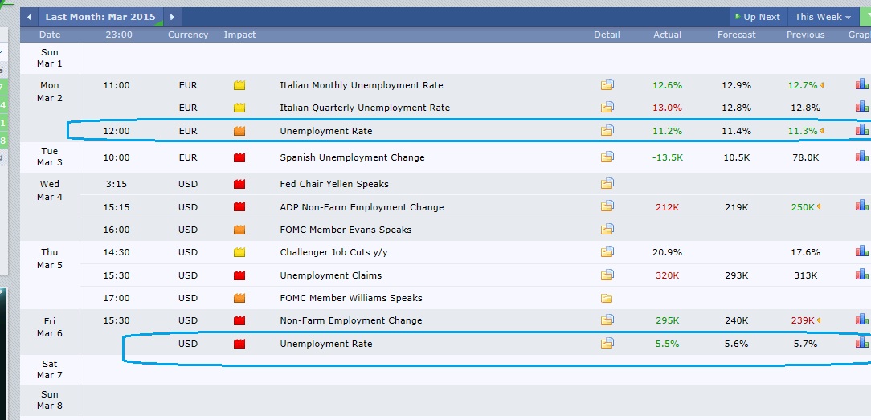Click the 23:00 time header link
This screenshot has height=420, width=871.
119,35
